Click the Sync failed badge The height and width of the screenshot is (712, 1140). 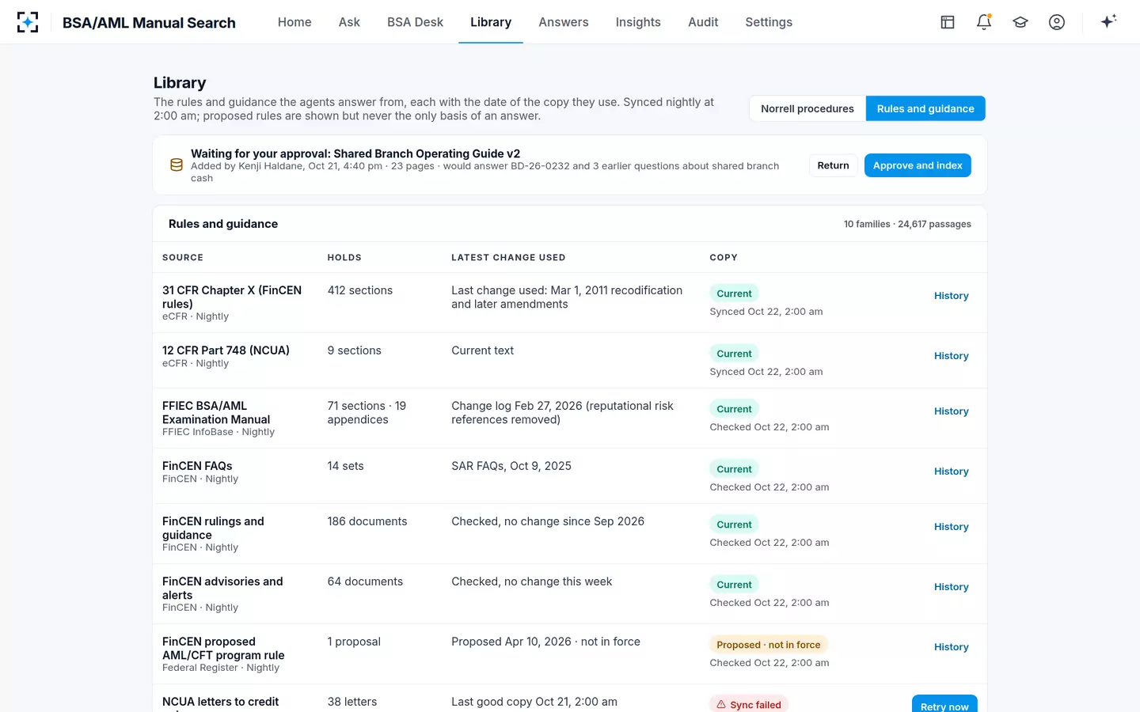pos(749,704)
